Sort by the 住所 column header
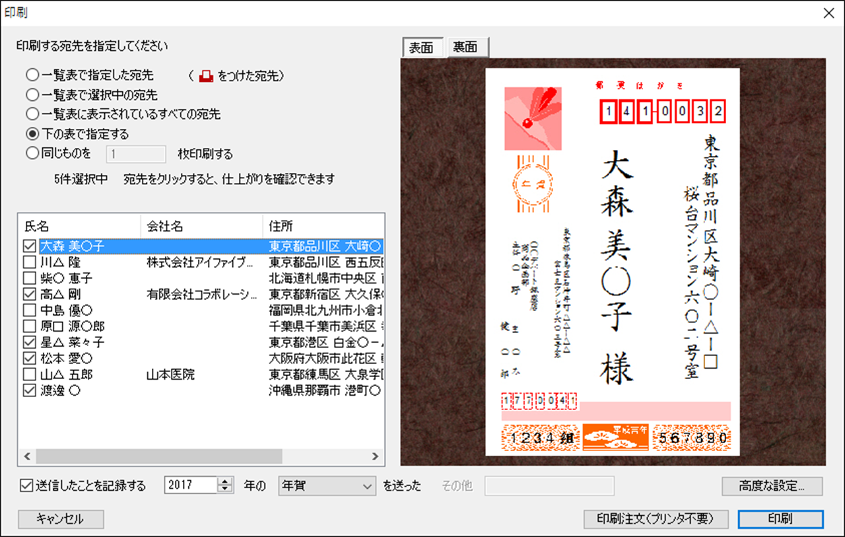 [x=323, y=226]
